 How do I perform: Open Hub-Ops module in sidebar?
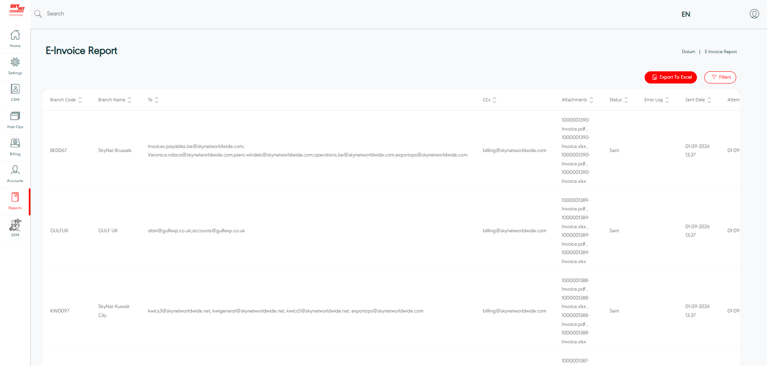[15, 120]
